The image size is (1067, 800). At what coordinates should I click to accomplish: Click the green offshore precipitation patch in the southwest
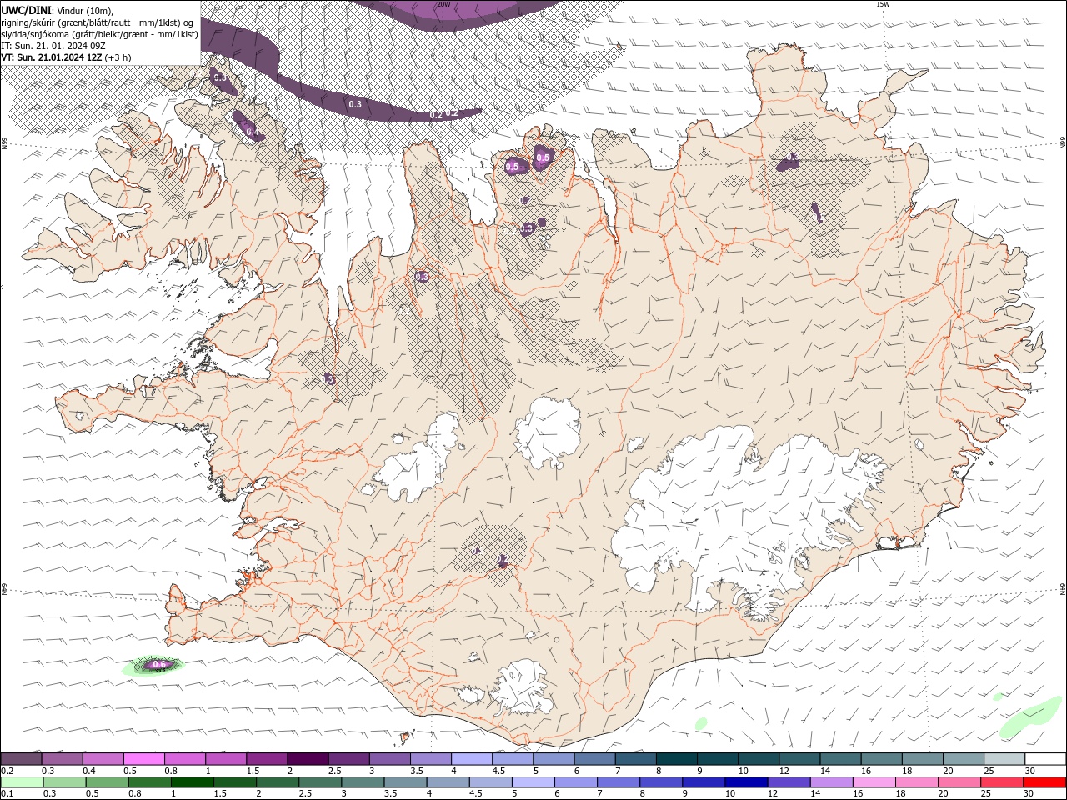152,665
